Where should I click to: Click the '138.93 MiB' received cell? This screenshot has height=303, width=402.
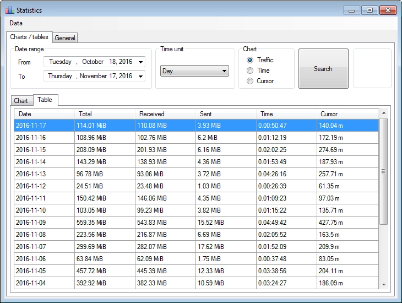(165, 162)
